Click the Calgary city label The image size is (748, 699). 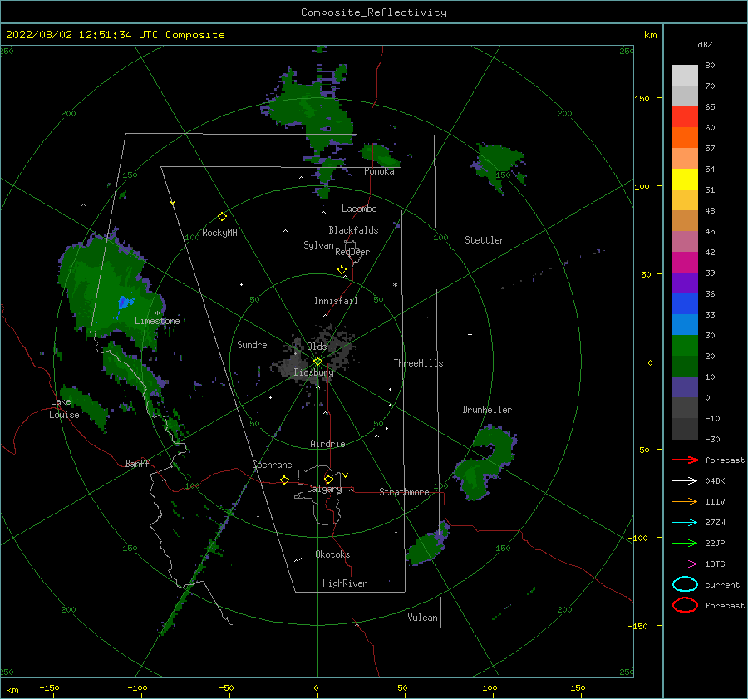point(324,489)
